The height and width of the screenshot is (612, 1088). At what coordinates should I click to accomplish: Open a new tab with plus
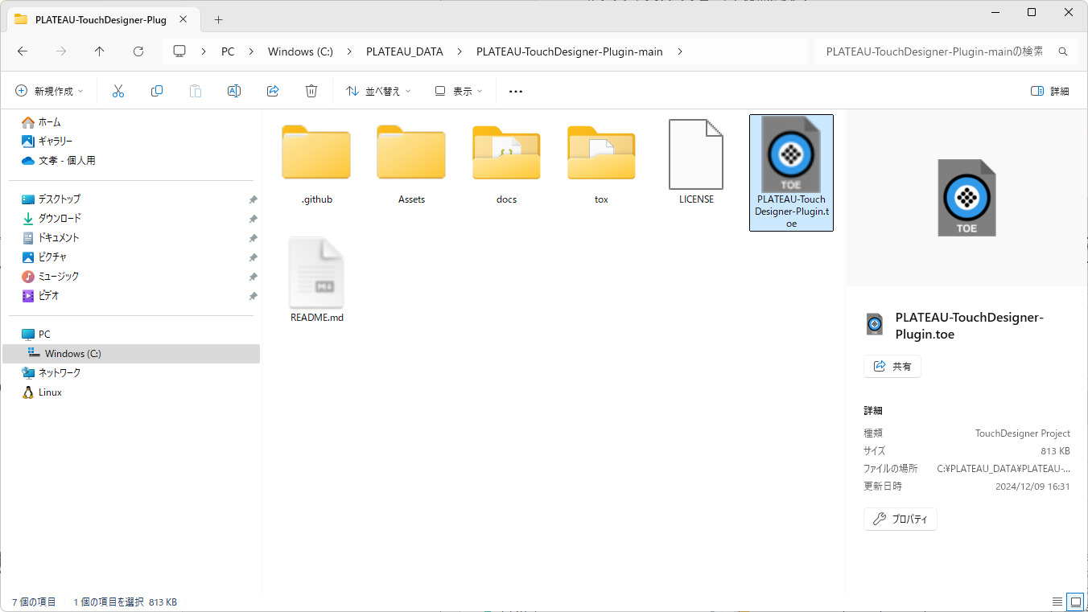tap(218, 19)
